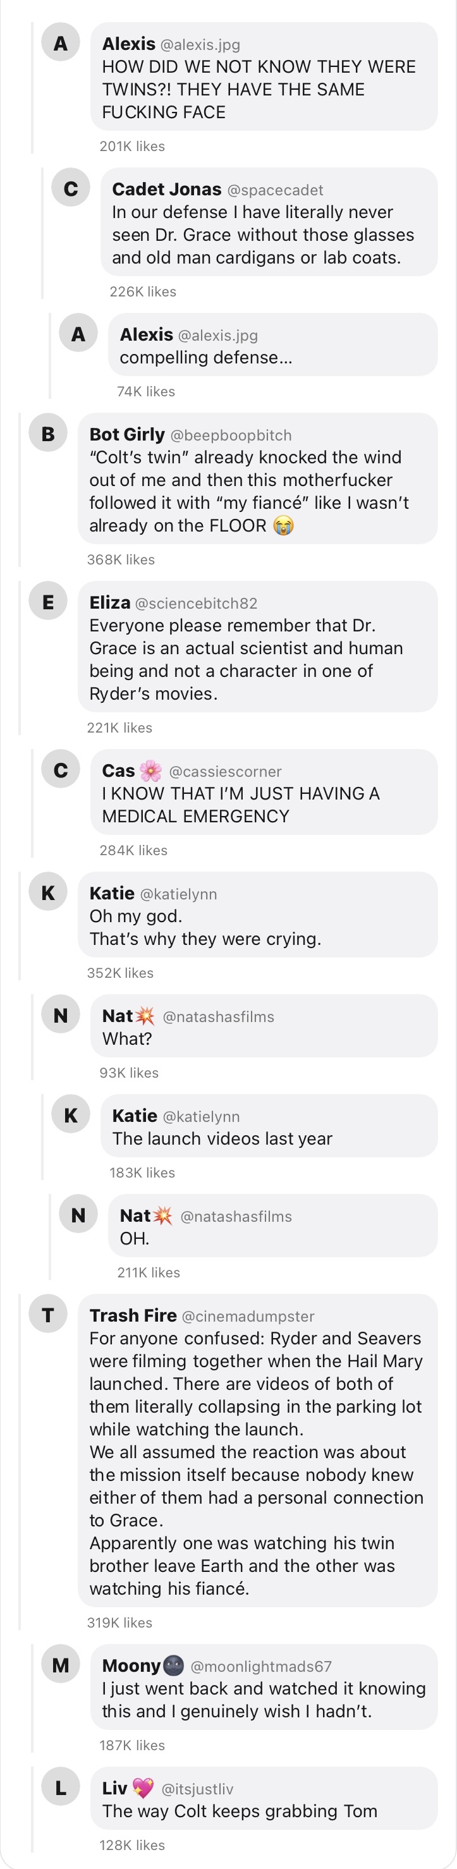Tap Cas's avatar on the MEDICAL EMERGENCY comment

coord(61,770)
